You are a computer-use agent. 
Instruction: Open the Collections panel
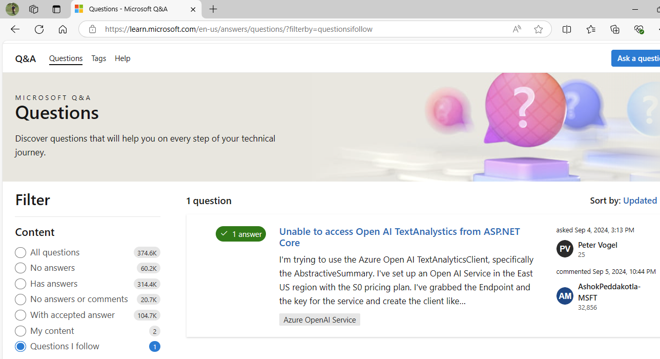click(x=614, y=29)
